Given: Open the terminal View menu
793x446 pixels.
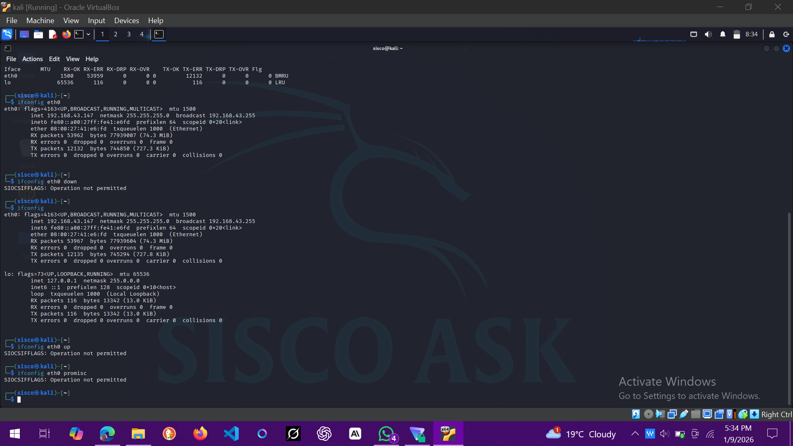Looking at the screenshot, I should point(73,59).
